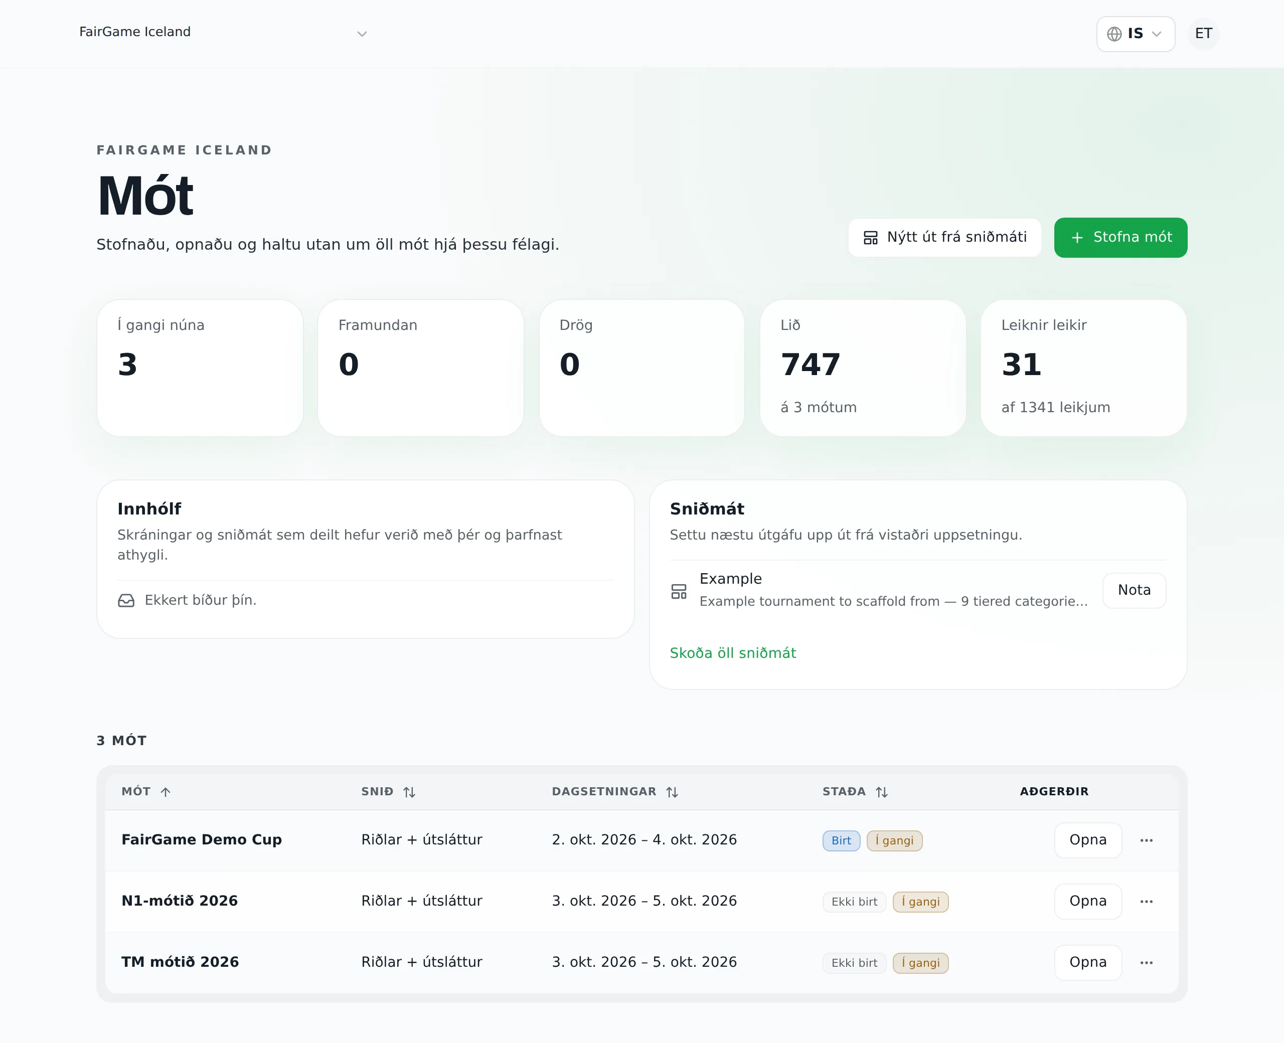Sort table by Staða column
Screen dimensions: 1284x1043
pyautogui.click(x=881, y=791)
